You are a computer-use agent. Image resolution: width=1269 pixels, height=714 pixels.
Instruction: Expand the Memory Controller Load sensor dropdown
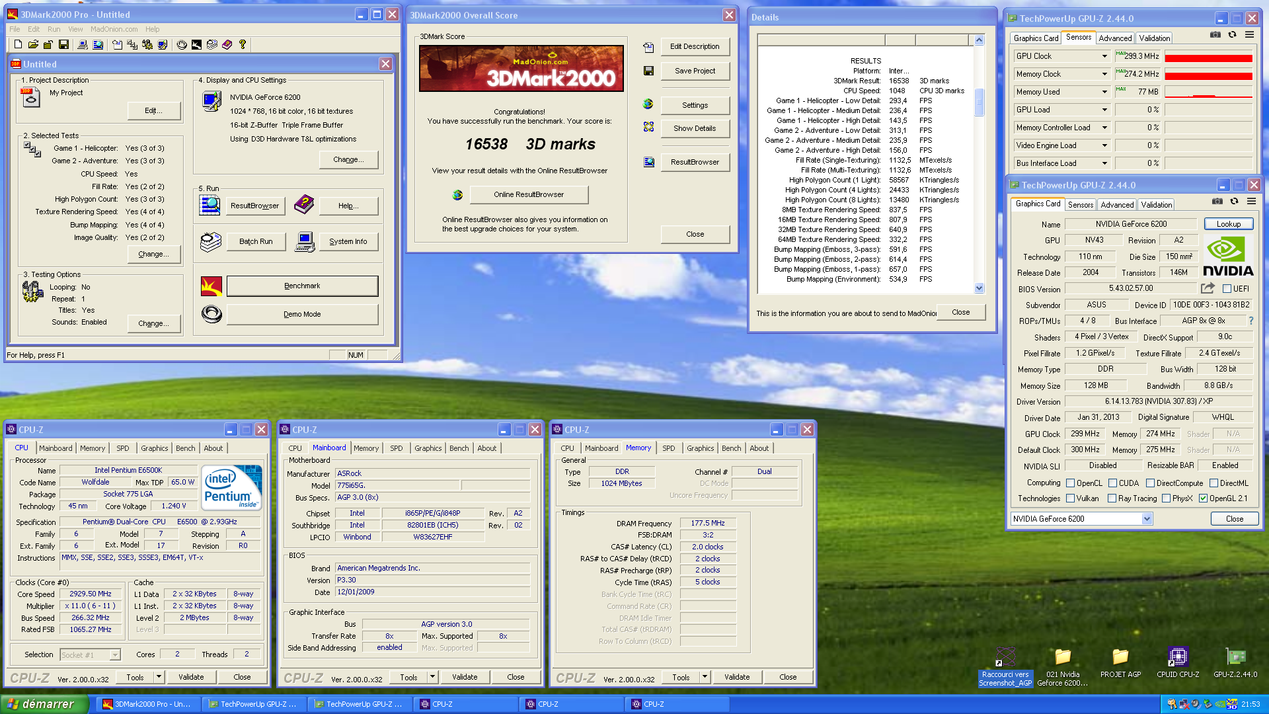coord(1104,128)
